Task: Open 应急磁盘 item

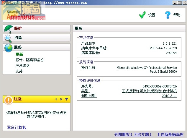Action: [x=22, y=66]
